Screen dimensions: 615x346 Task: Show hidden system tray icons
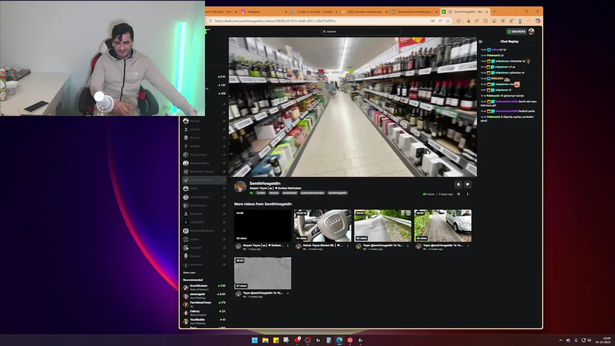[x=560, y=340]
